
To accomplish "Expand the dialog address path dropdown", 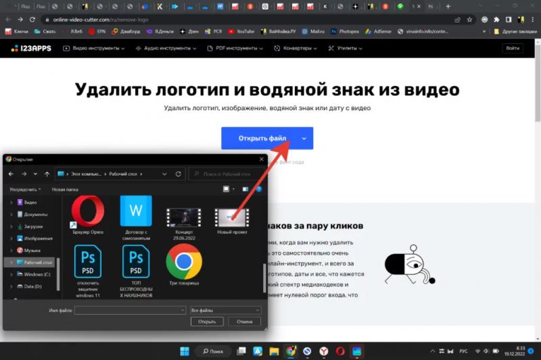I will [164, 174].
